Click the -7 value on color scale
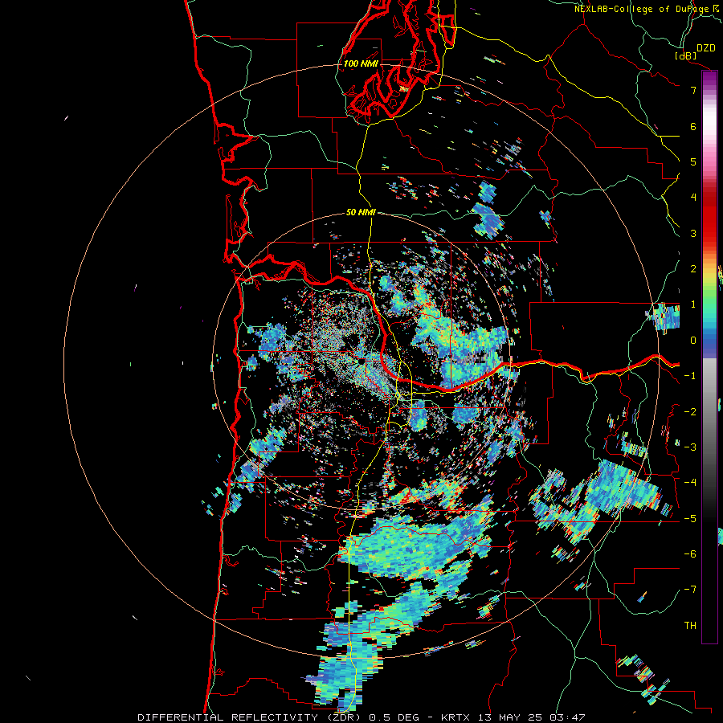This screenshot has width=723, height=723. point(690,590)
